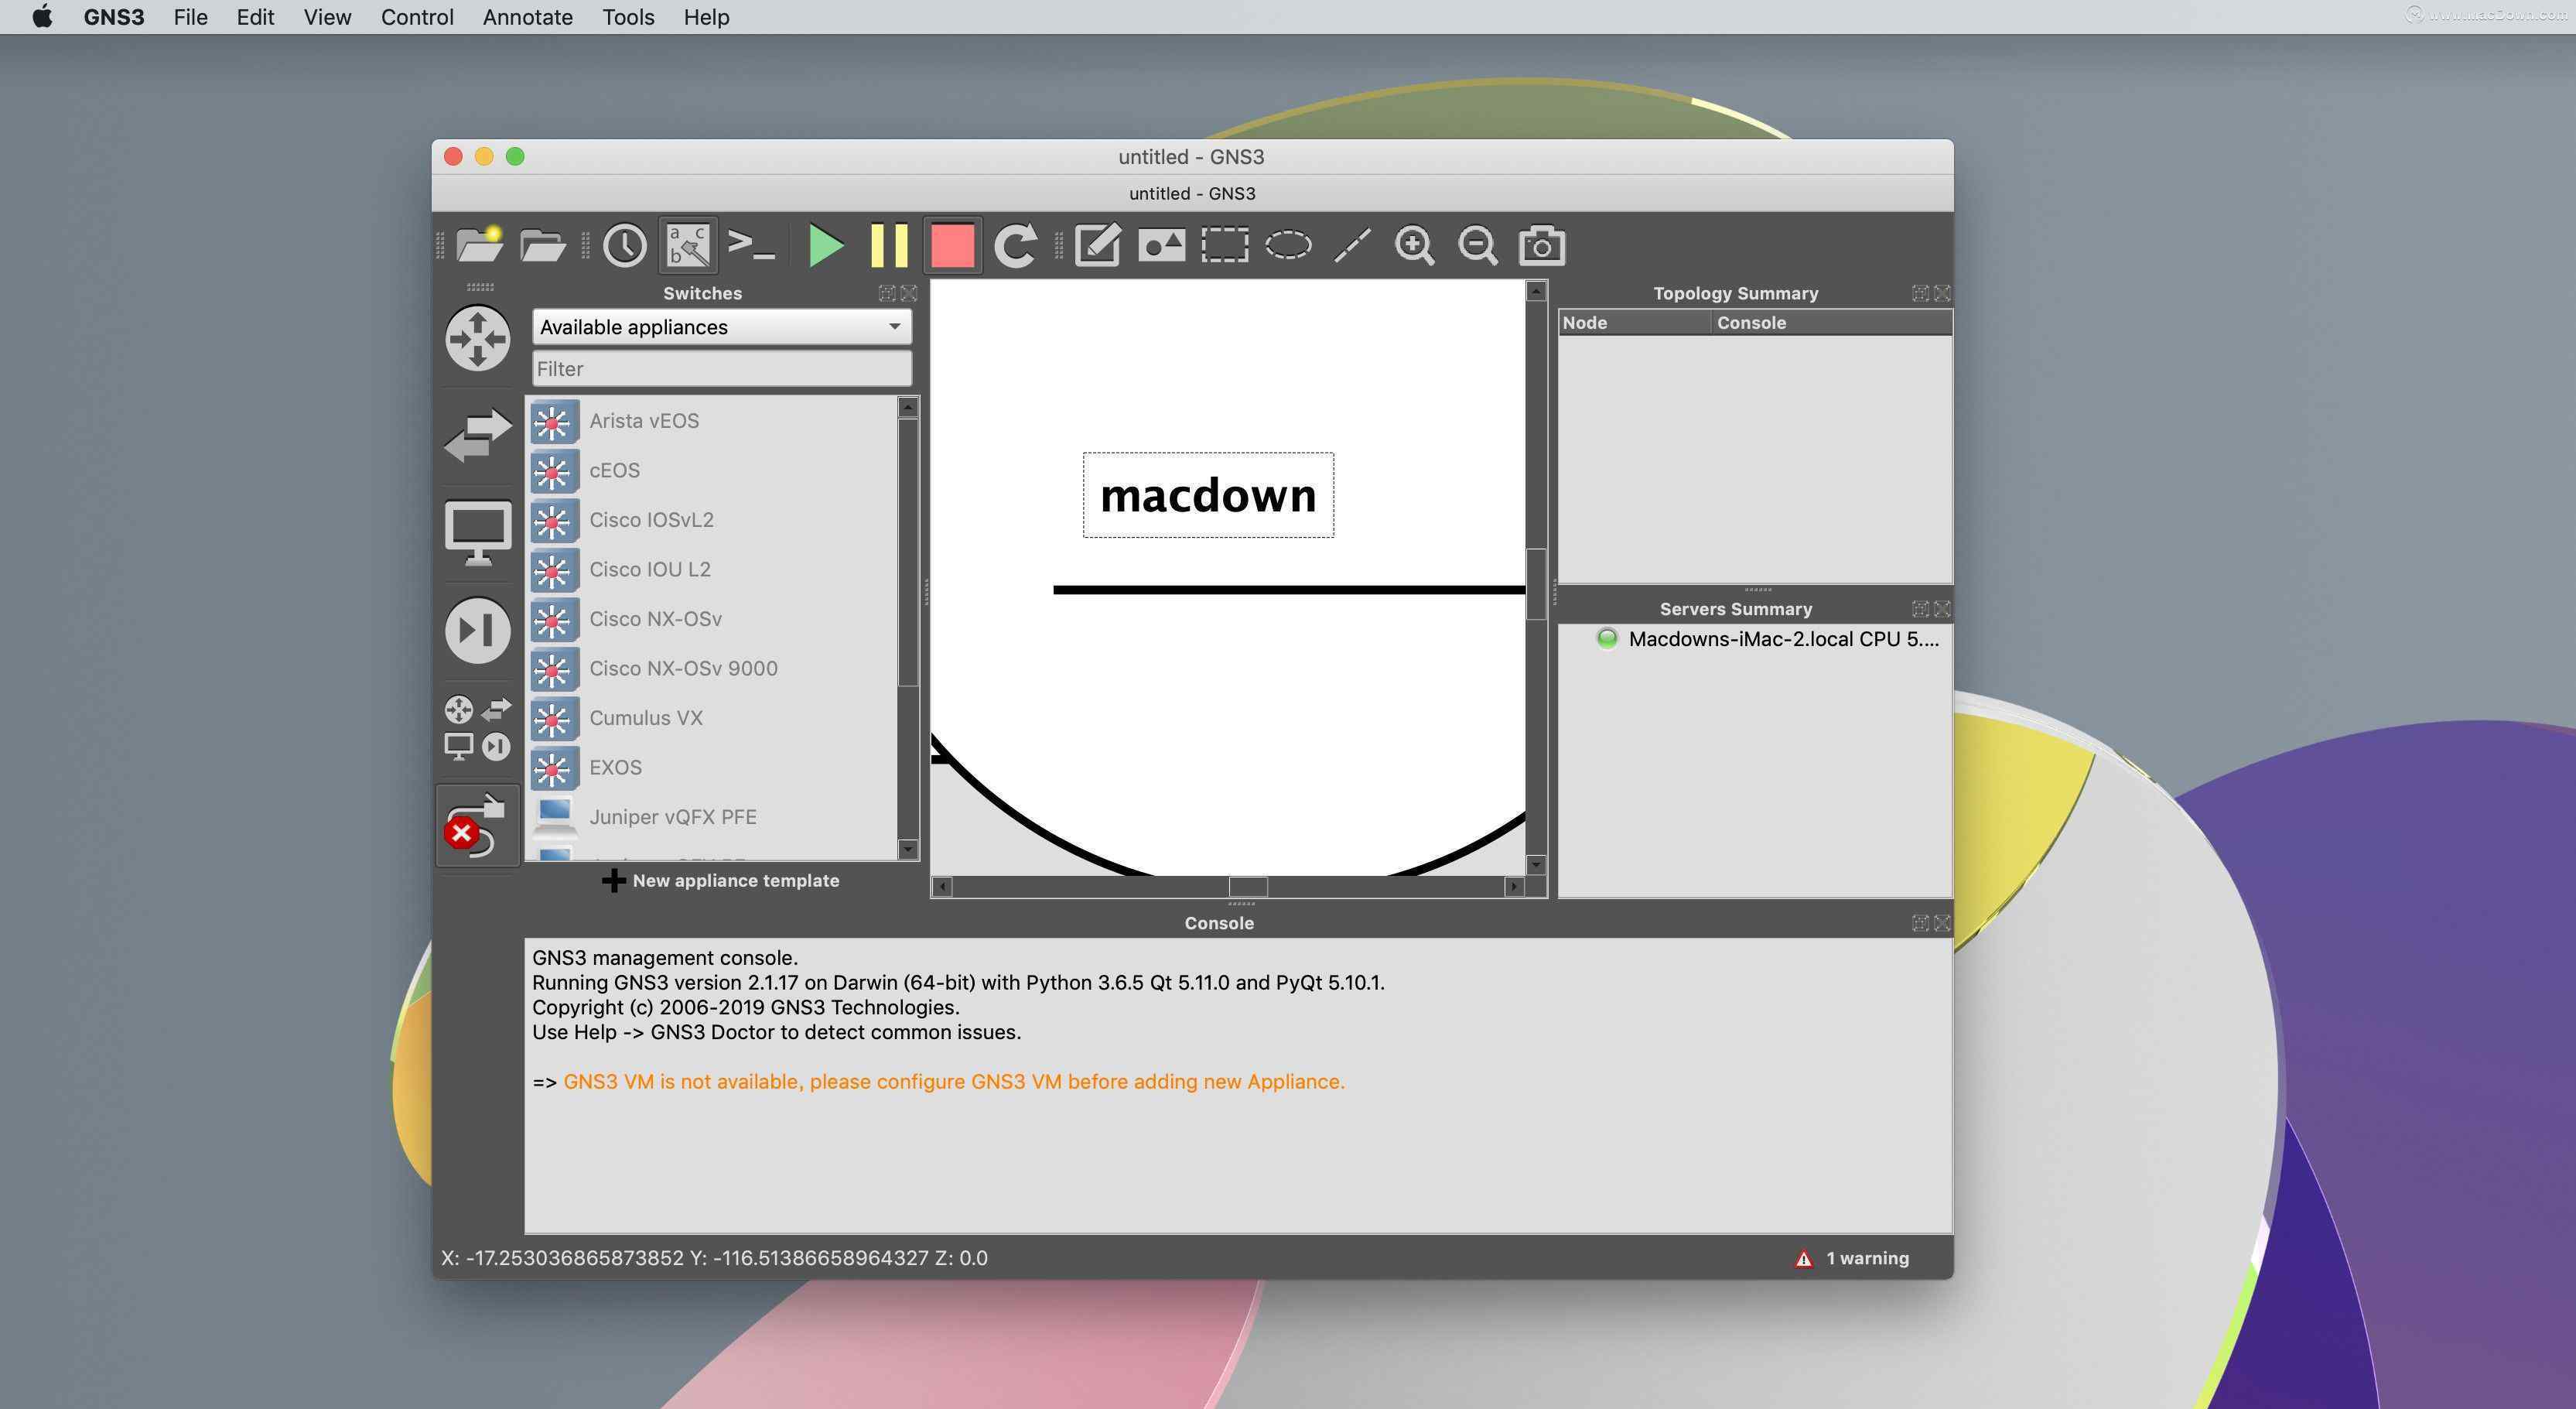Browse routers category icon
Viewport: 2576px width, 1409px height.
click(478, 339)
